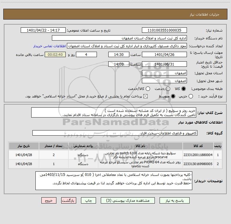Click the گروه کالا field
The image size is (231, 224).
click(x=115, y=133)
